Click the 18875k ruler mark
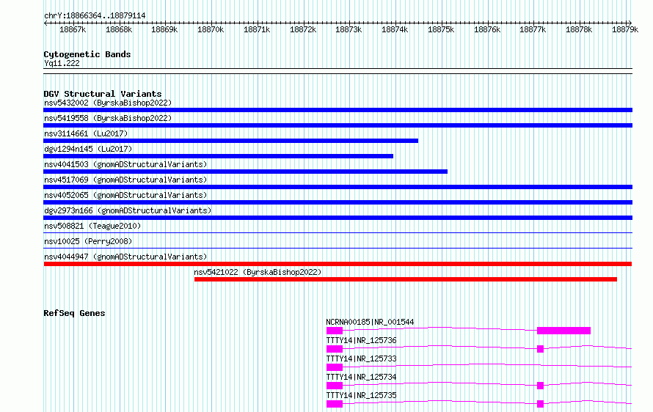The width and height of the screenshot is (653, 412). (x=441, y=29)
